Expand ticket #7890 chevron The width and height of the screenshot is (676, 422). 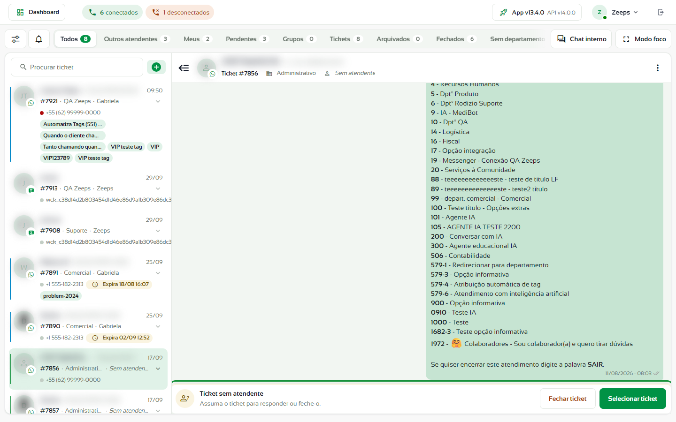(158, 326)
